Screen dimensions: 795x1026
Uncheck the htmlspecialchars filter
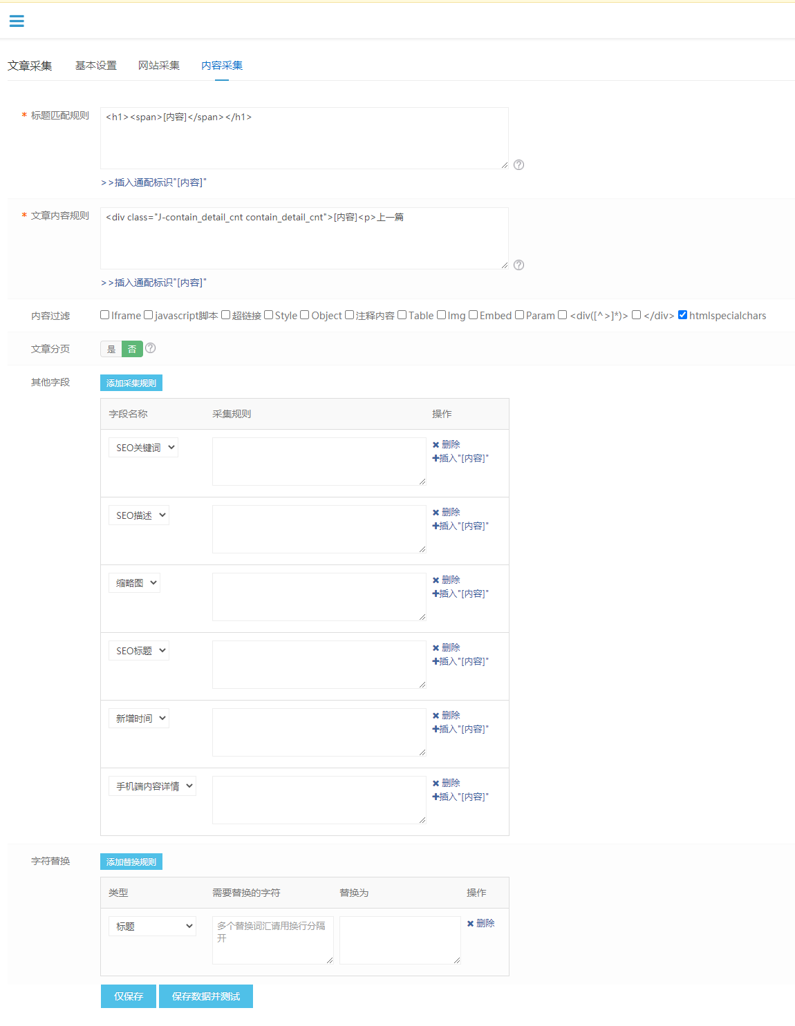coord(682,315)
